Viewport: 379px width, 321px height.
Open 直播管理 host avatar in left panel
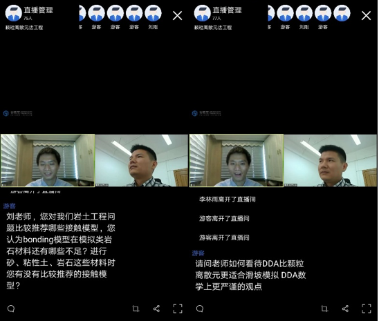pos(14,13)
